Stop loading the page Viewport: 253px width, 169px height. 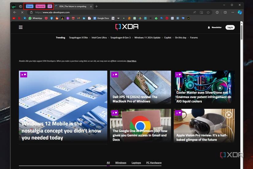pyautogui.click(x=22, y=12)
